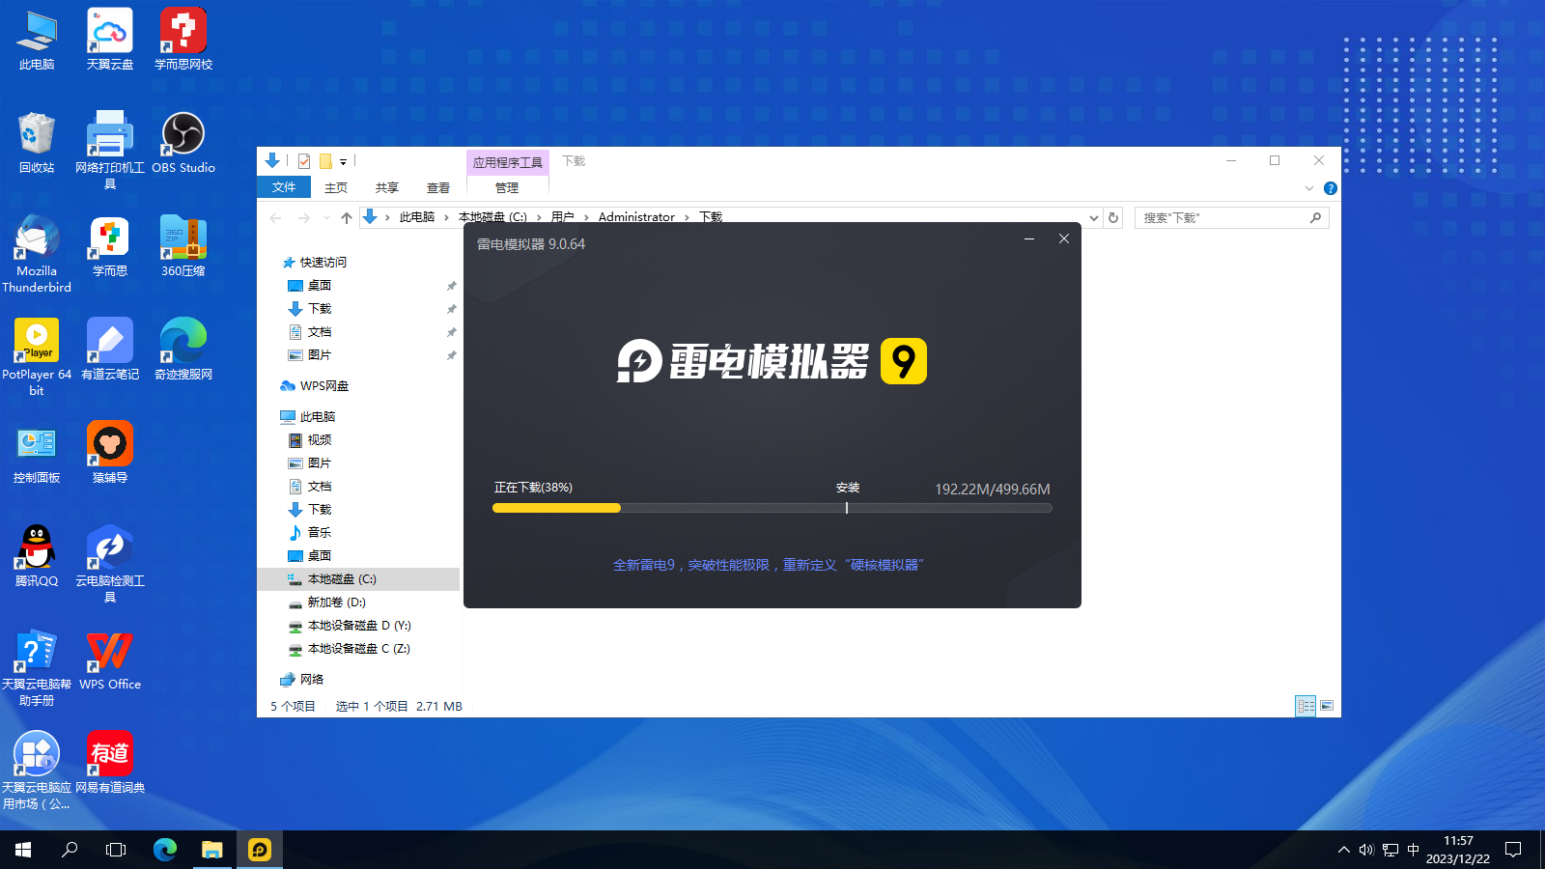Launch WPS Office desktop shortcut
1545x869 pixels.
[x=110, y=659]
